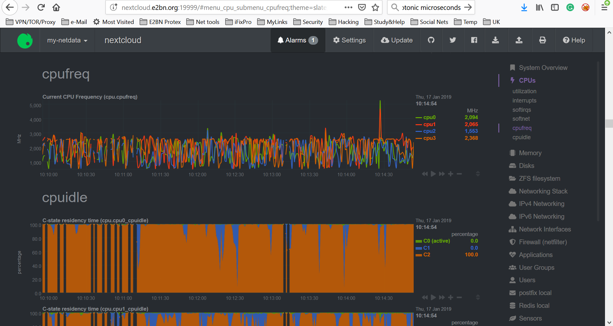Share the dashboard via the Twitter icon
This screenshot has width=613, height=326.
452,40
